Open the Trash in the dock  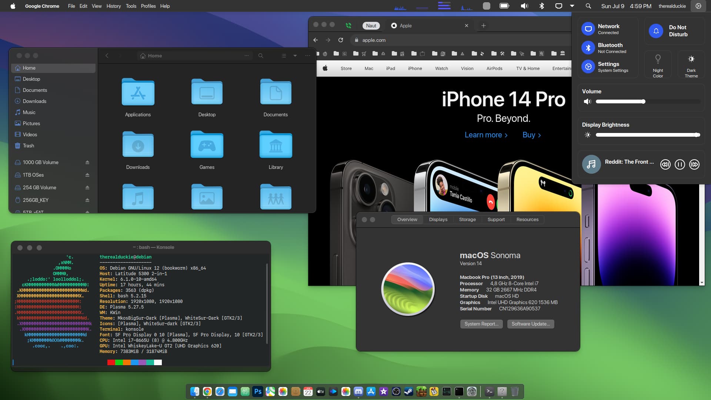pyautogui.click(x=515, y=391)
